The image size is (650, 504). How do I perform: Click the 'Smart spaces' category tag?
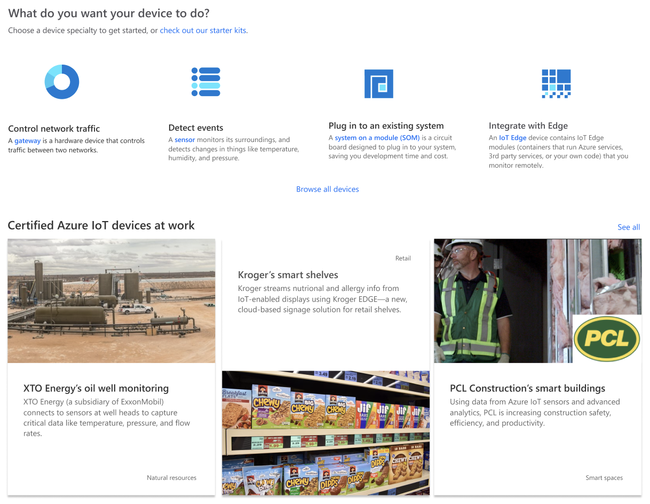pos(604,478)
